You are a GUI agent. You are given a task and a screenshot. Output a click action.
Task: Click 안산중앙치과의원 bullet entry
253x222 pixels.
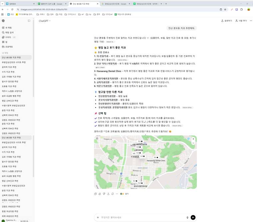tap(107, 96)
